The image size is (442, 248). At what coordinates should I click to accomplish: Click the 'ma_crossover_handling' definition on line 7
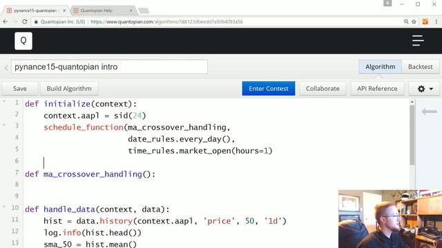[x=93, y=174]
